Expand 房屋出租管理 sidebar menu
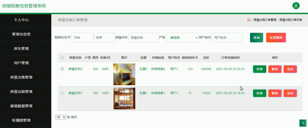 [x=21, y=92]
